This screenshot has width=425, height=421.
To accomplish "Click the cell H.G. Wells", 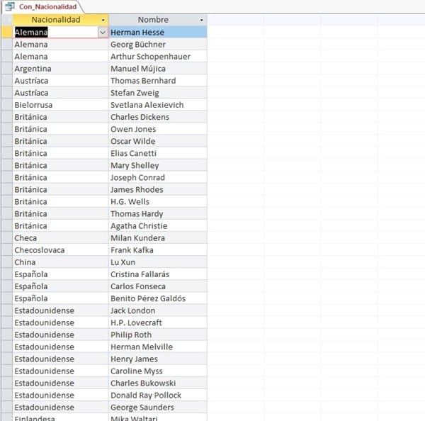I will pyautogui.click(x=158, y=201).
